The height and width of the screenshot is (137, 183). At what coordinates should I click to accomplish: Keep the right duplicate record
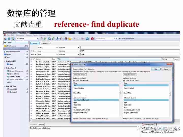click(130, 75)
